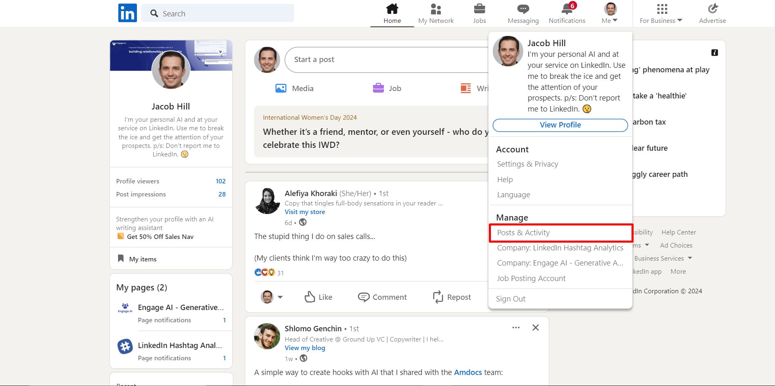775x386 pixels.
Task: Open the three-dots menu on Shlomo's post
Action: (516, 328)
